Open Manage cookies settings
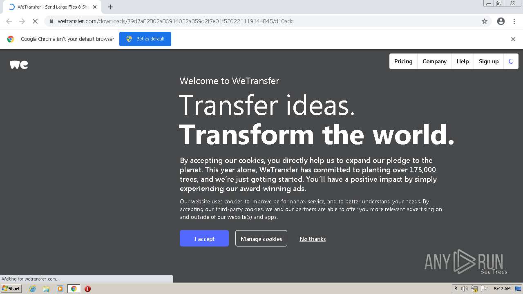This screenshot has width=523, height=294. 261,238
